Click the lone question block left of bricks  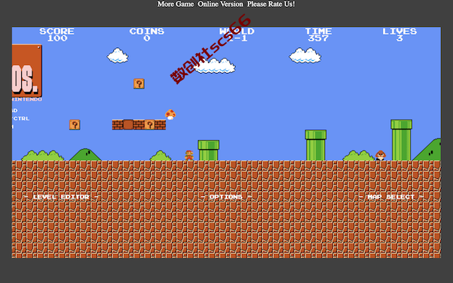tap(74, 125)
